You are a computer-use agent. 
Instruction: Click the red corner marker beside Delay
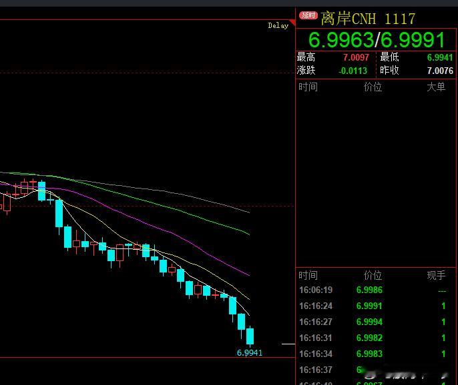point(292,23)
